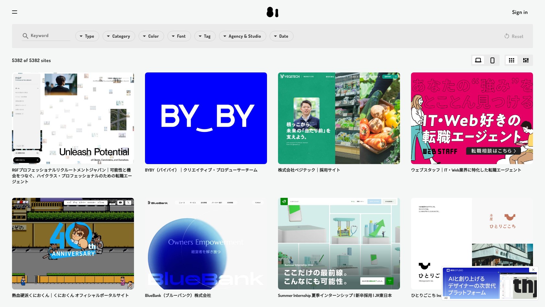Open the hamburger menu icon
This screenshot has width=545, height=307.
15,12
